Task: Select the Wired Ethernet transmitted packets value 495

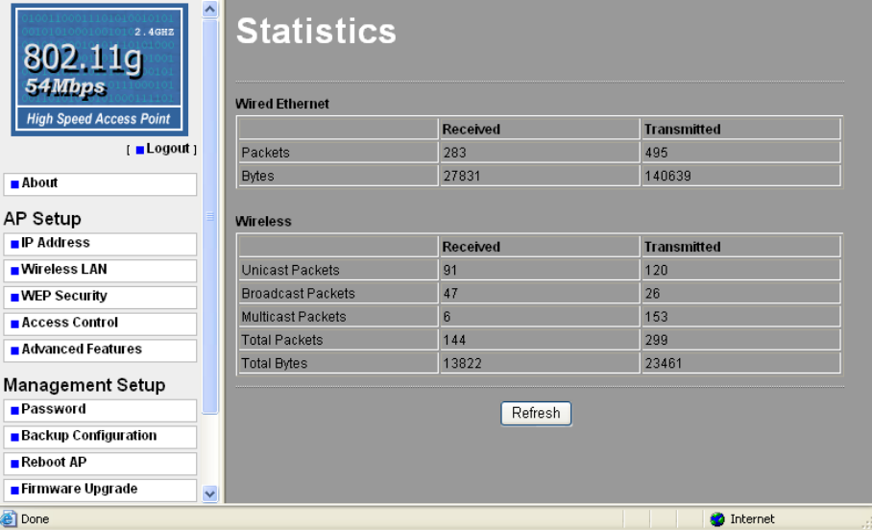Action: 656,153
